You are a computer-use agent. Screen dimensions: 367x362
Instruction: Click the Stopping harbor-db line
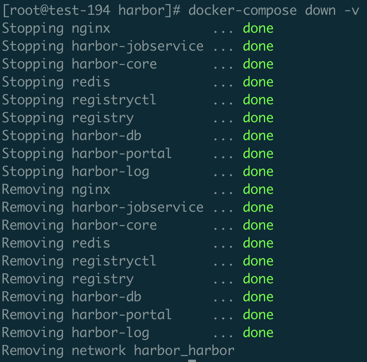(138, 136)
